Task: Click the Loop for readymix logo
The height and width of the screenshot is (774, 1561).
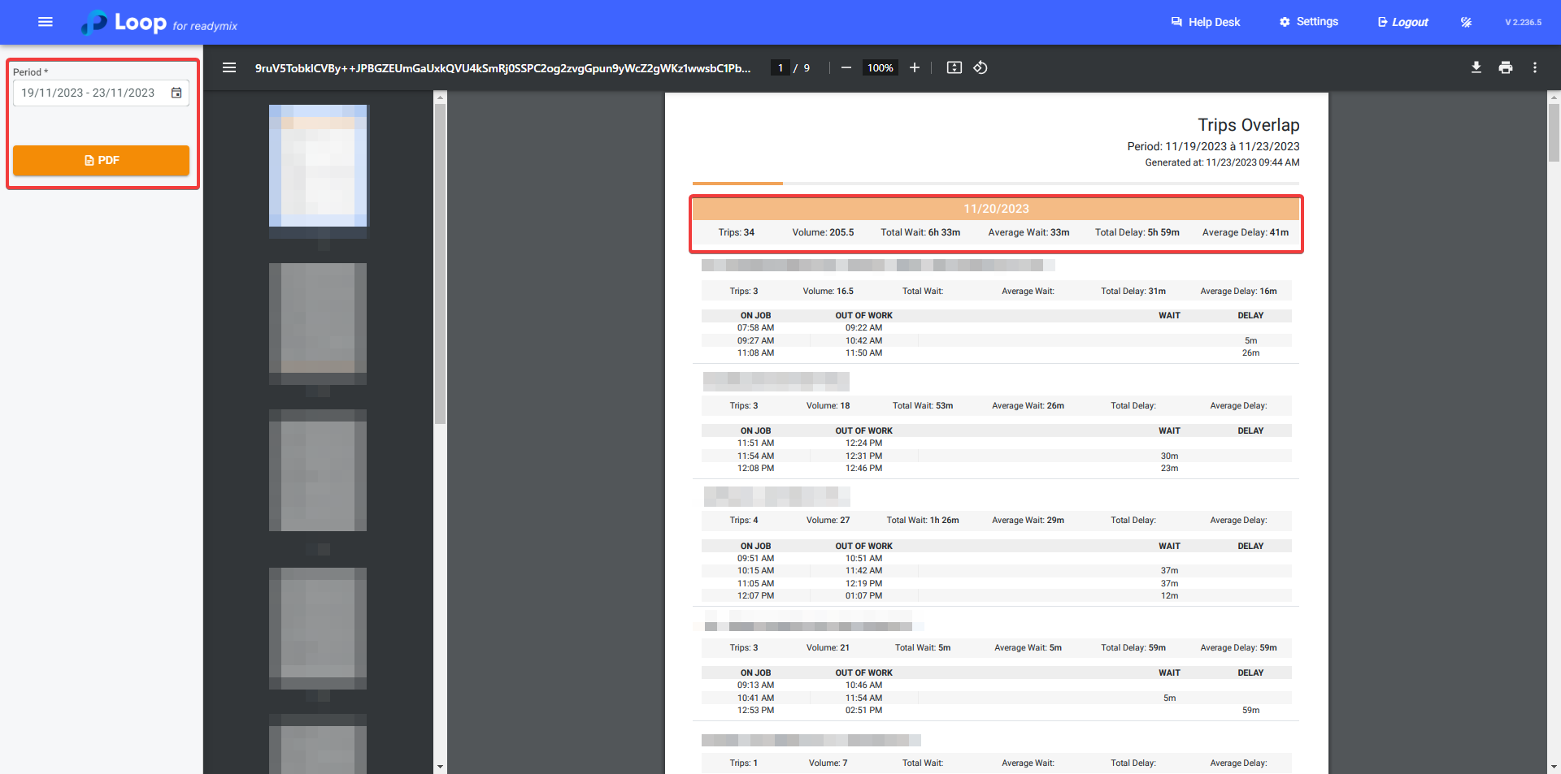Action: coord(159,23)
